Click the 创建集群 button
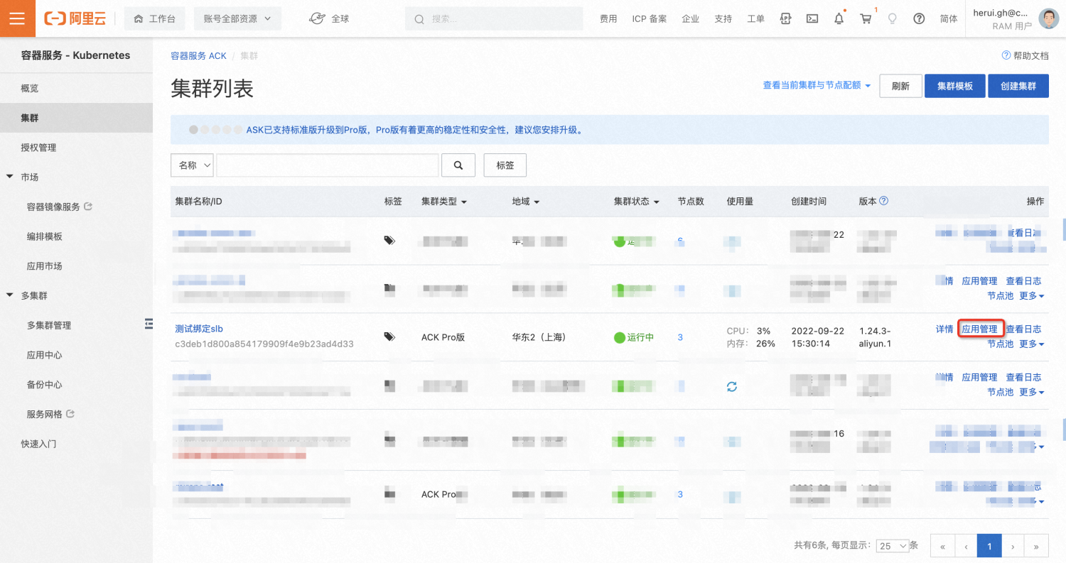The height and width of the screenshot is (563, 1066). 1018,86
